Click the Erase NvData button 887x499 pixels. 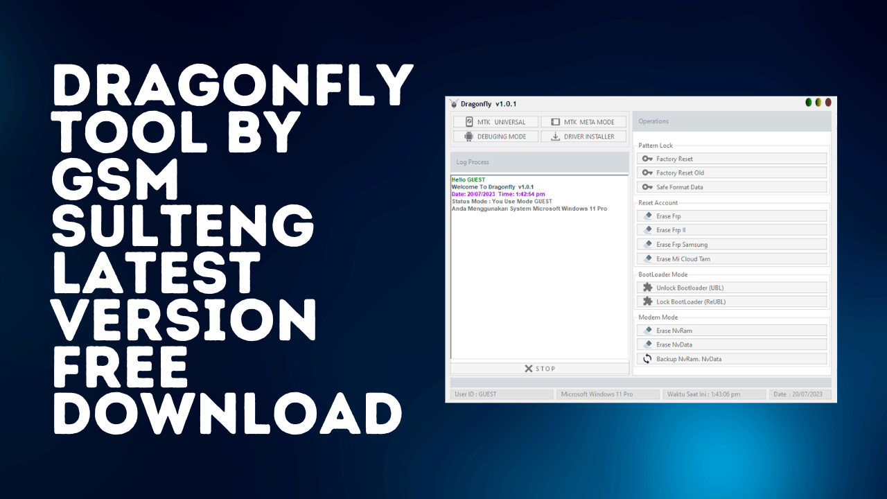732,344
